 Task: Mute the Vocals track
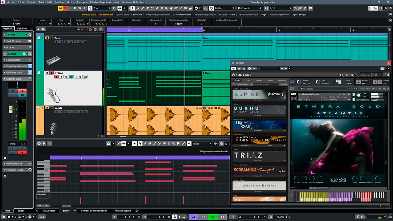[x=47, y=108]
